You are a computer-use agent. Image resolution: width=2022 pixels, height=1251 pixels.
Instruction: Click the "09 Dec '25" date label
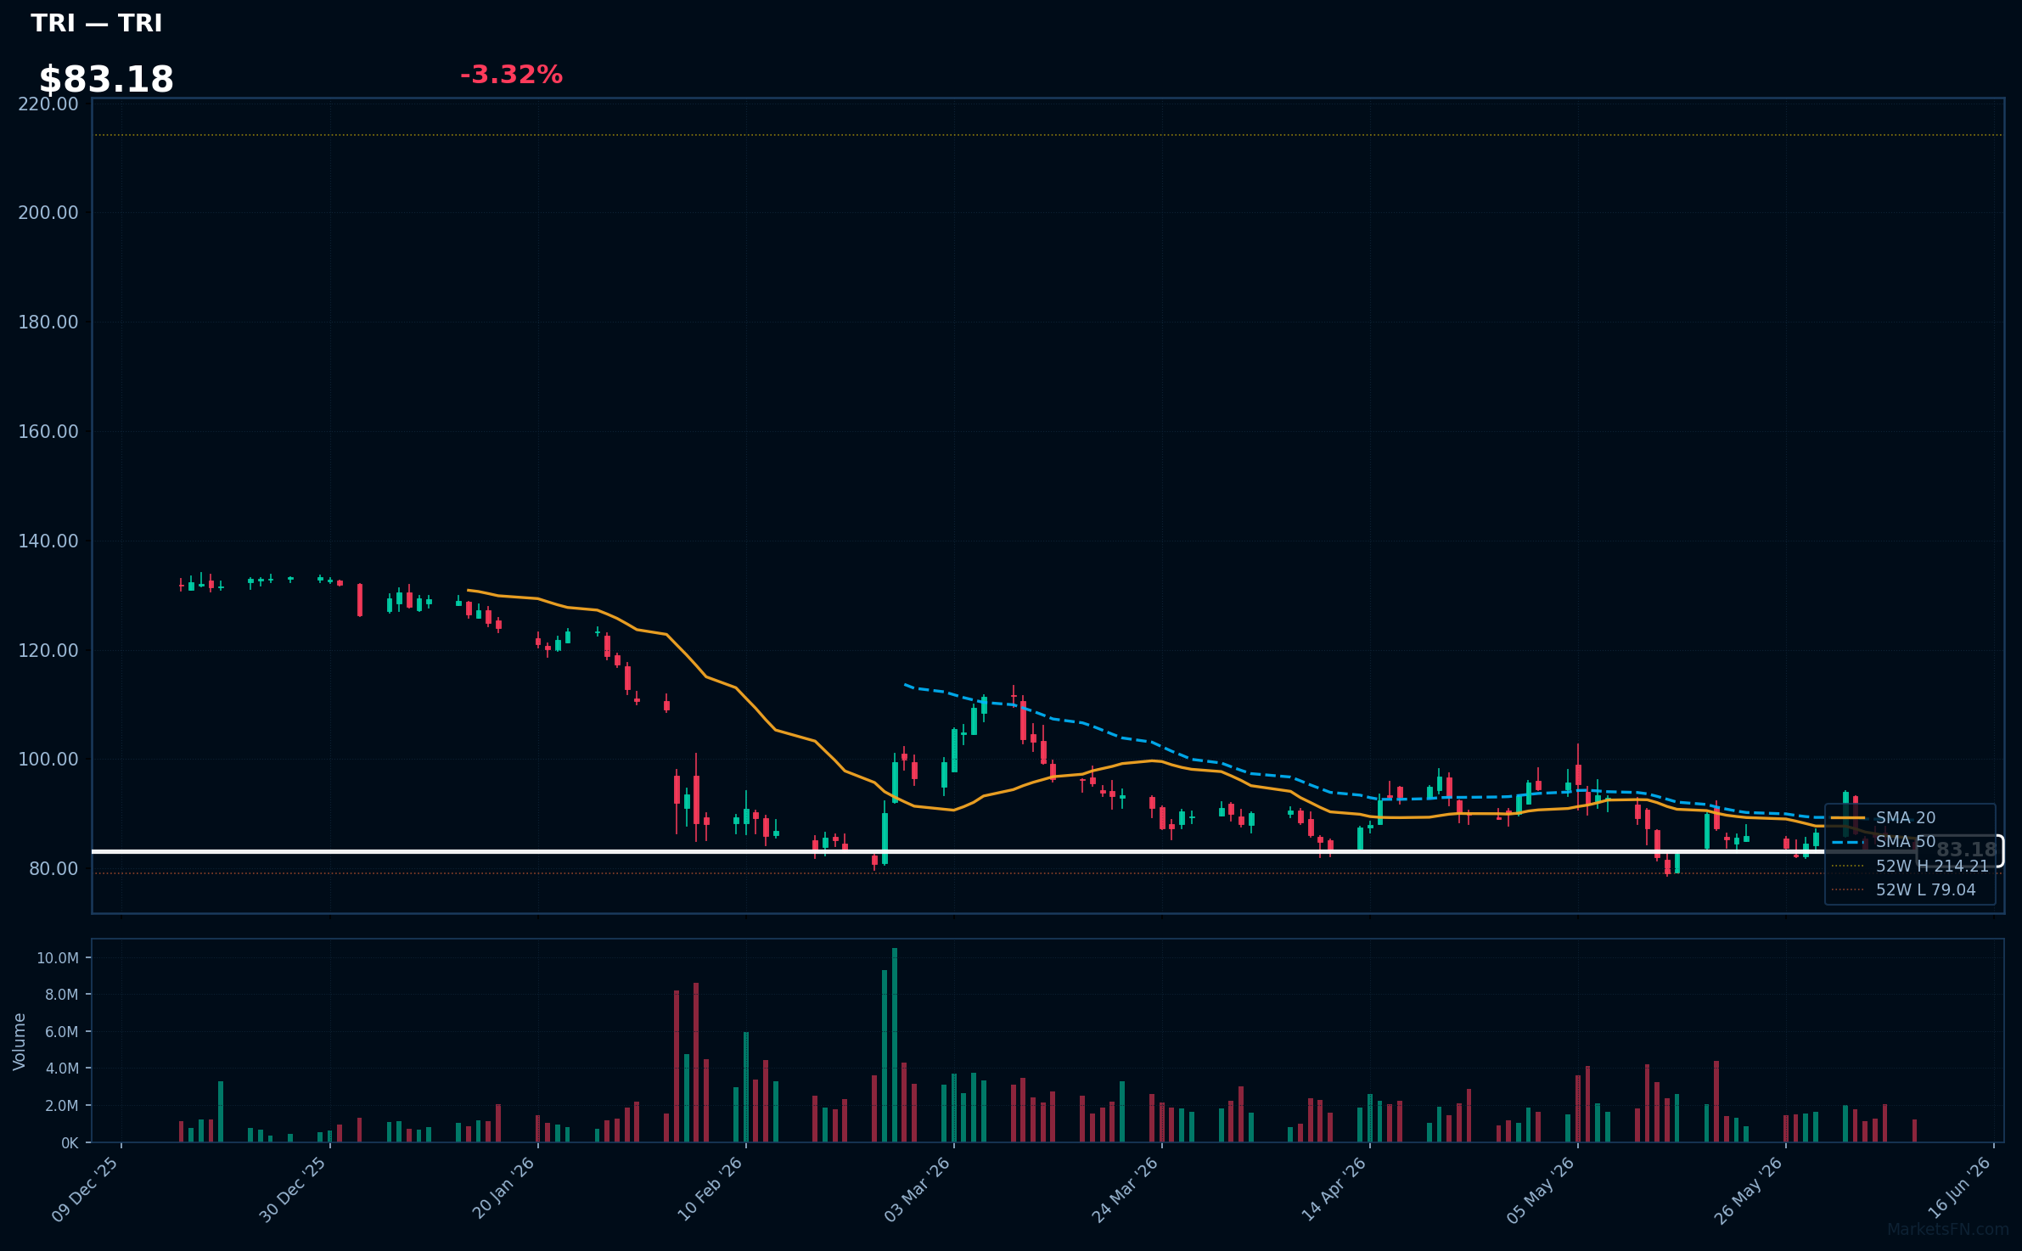click(x=85, y=1189)
